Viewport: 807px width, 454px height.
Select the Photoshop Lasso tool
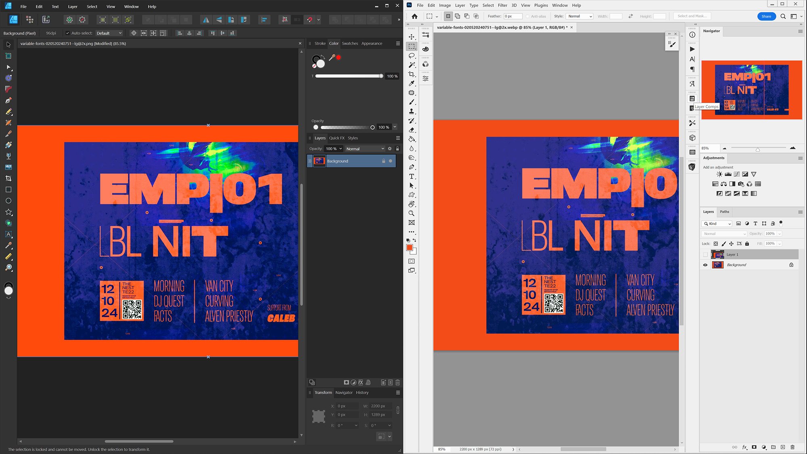pos(412,55)
